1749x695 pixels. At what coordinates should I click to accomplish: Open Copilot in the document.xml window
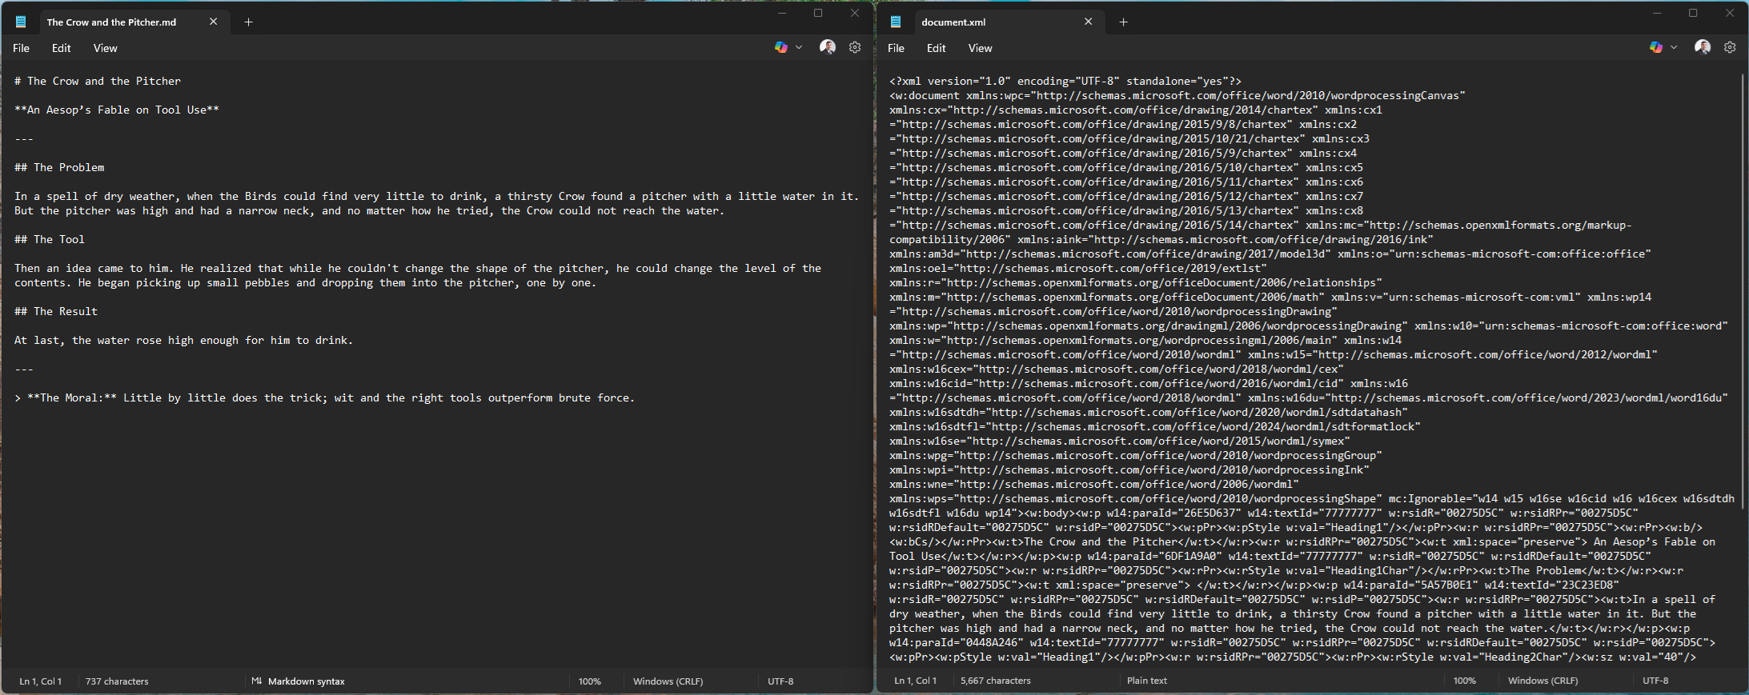1656,48
